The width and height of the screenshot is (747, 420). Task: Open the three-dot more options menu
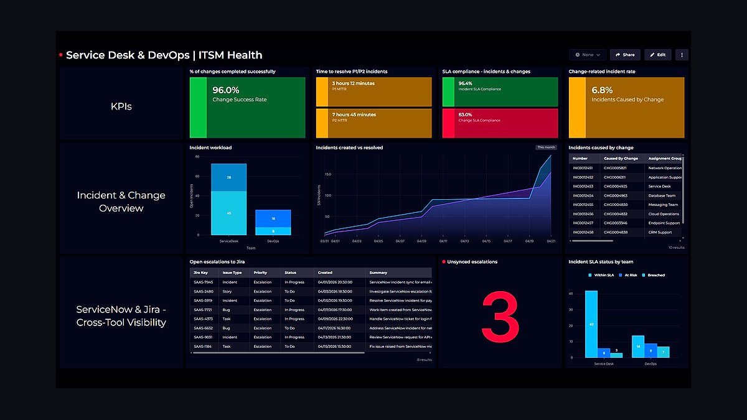click(x=682, y=55)
